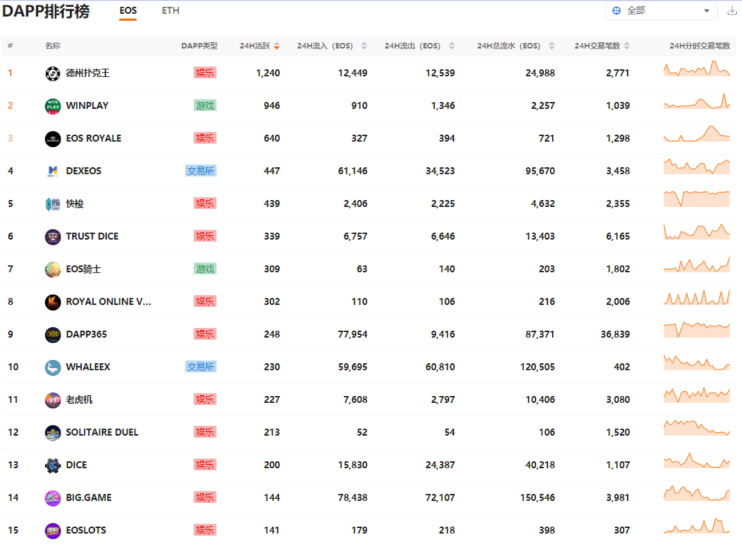Open the EOSLOTS name link
Screen dimensions: 742x550
click(86, 531)
